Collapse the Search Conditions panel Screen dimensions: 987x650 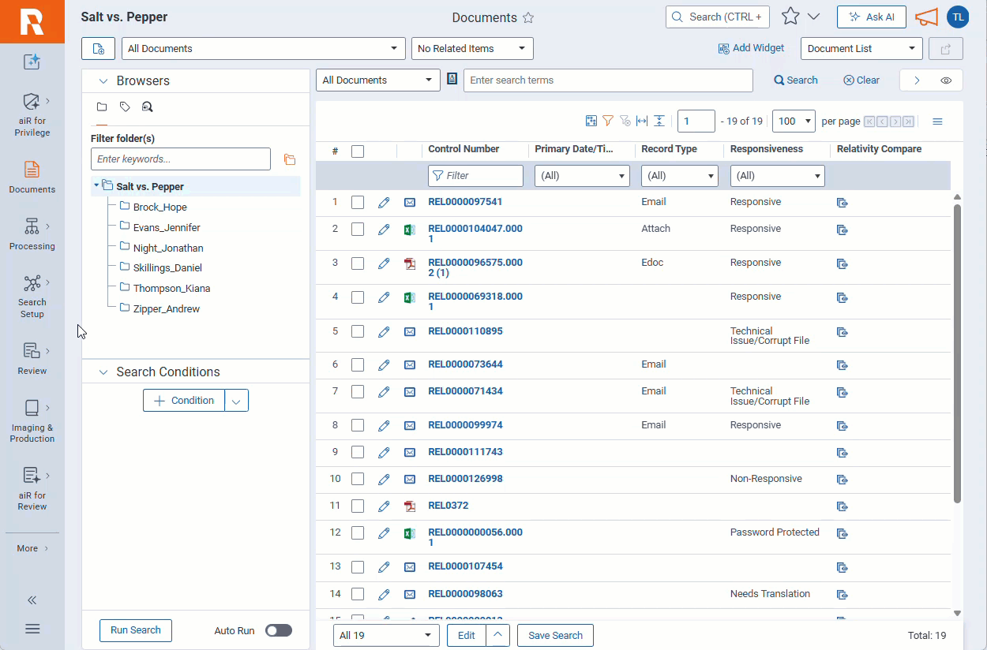pos(103,372)
